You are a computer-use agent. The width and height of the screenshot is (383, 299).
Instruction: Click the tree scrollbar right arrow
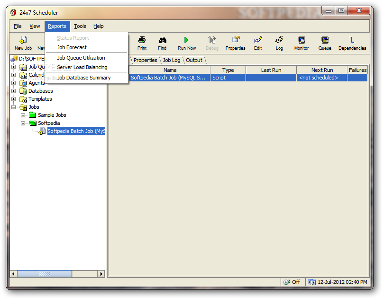click(101, 274)
